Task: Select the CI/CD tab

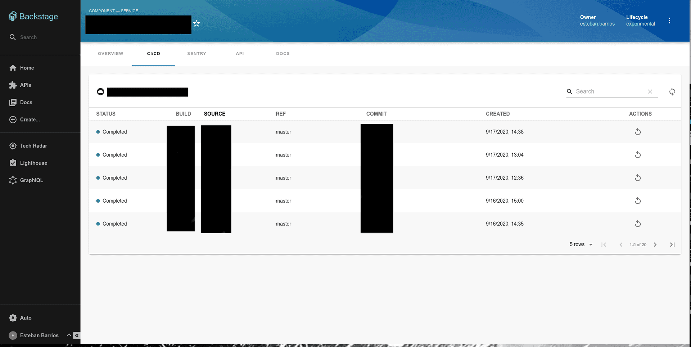Action: coord(154,54)
